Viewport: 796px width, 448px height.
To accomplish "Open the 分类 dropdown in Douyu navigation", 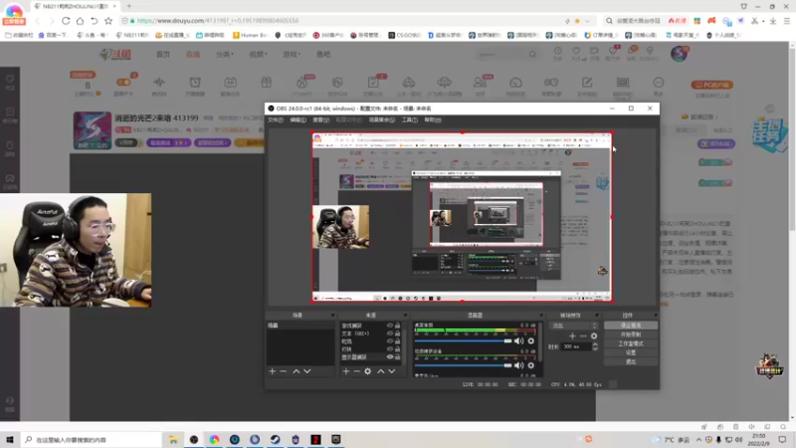I will [x=225, y=55].
